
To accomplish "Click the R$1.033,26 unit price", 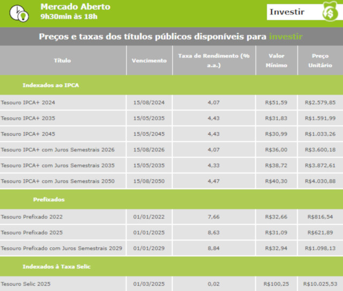I will 320,134.
